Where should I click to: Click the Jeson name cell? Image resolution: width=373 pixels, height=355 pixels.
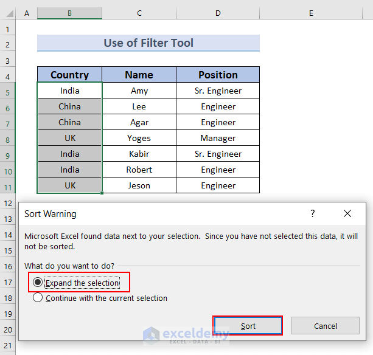[139, 185]
